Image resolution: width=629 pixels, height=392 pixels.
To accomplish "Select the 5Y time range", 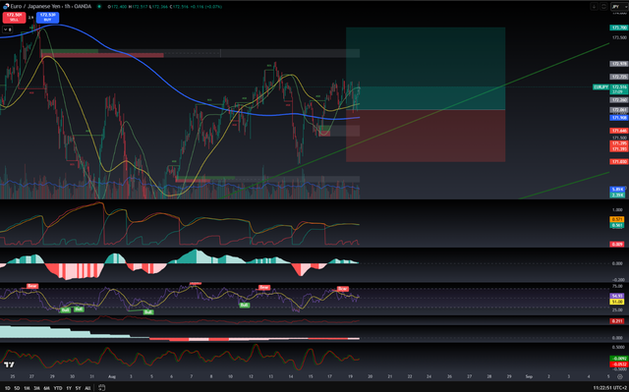I will [79, 388].
